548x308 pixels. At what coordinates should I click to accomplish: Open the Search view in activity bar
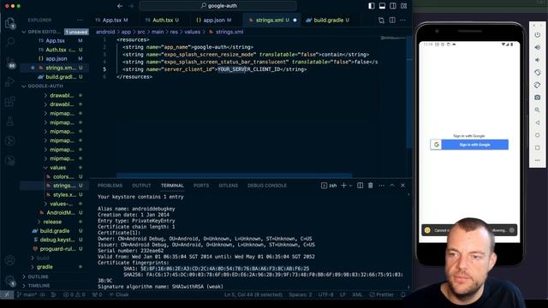(9, 42)
